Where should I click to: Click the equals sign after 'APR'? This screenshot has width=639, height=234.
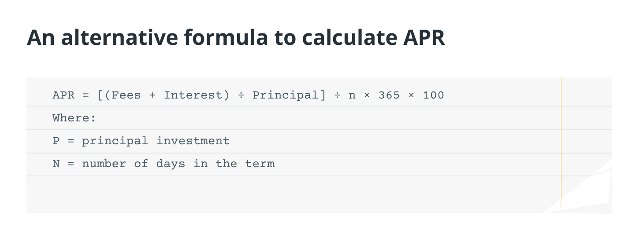click(85, 95)
